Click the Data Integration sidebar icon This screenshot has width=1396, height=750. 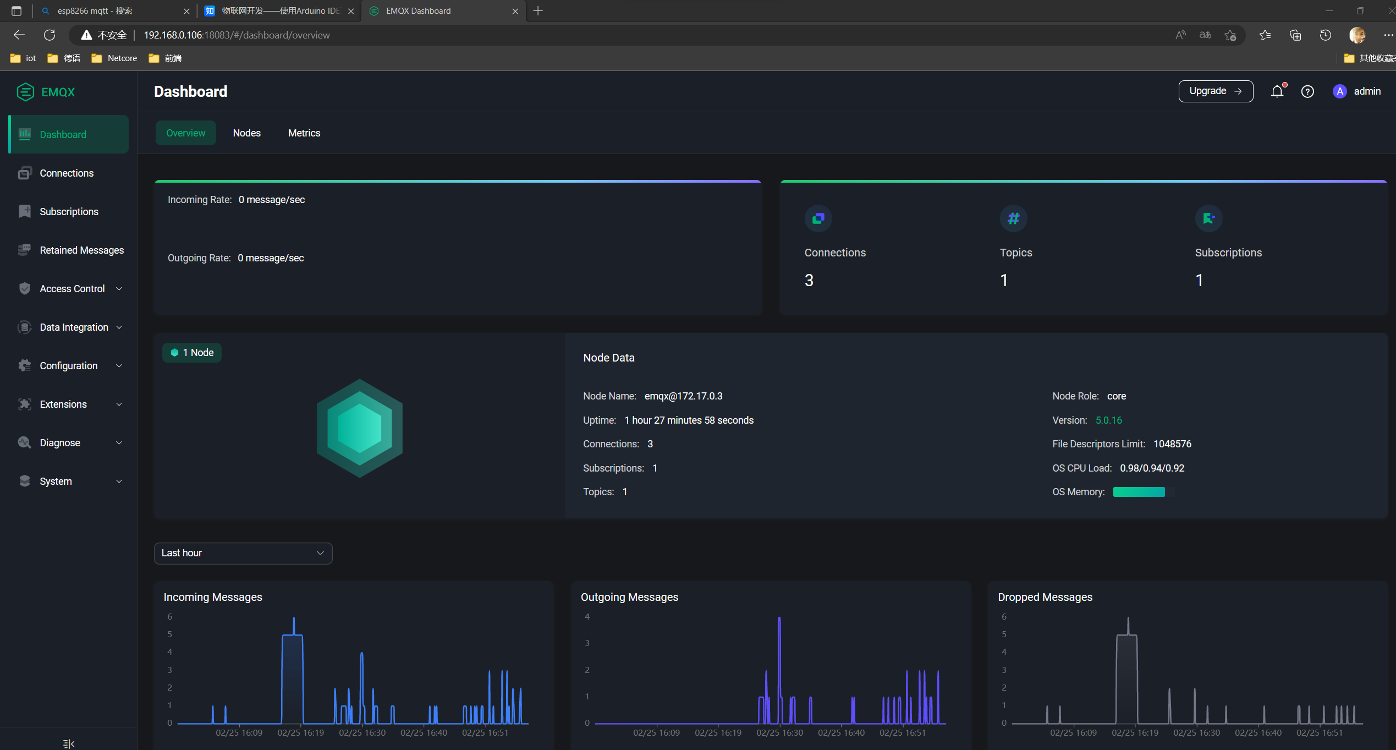25,327
